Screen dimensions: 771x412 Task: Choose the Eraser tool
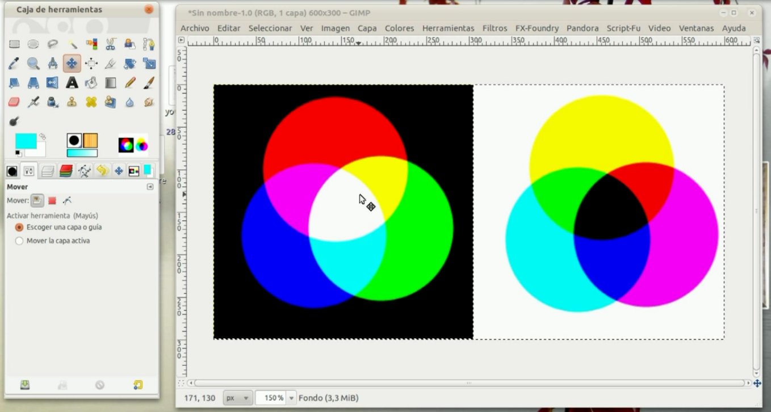coord(14,102)
